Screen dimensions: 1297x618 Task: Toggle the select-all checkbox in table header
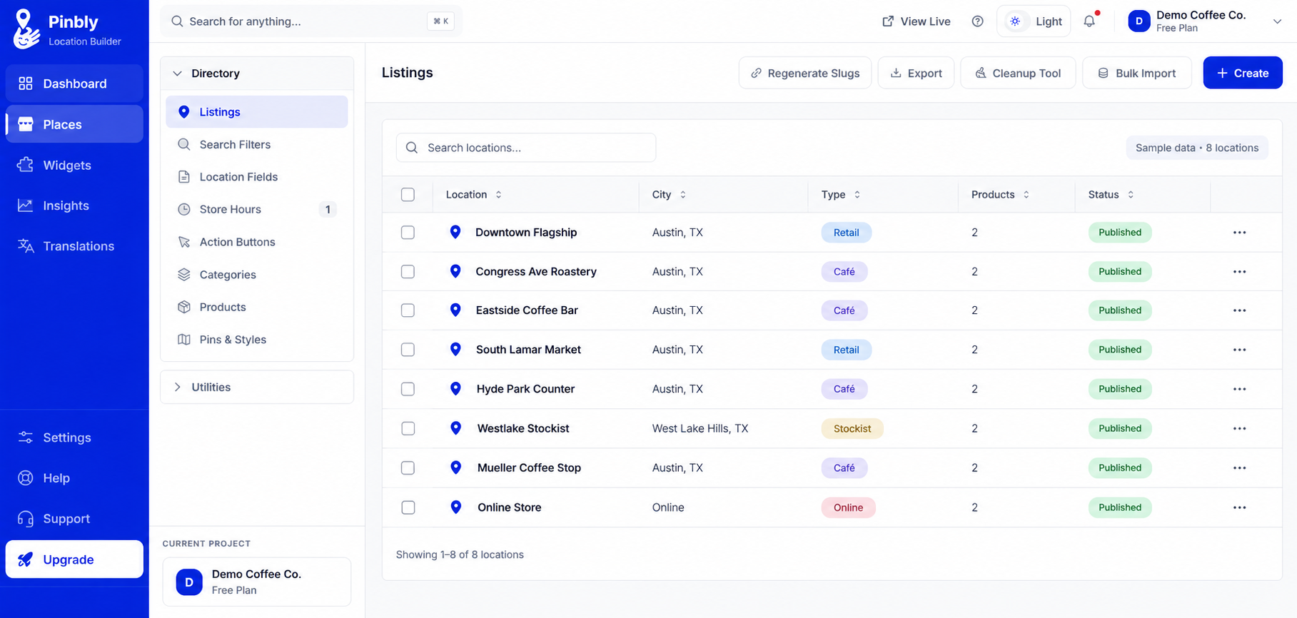pos(408,195)
